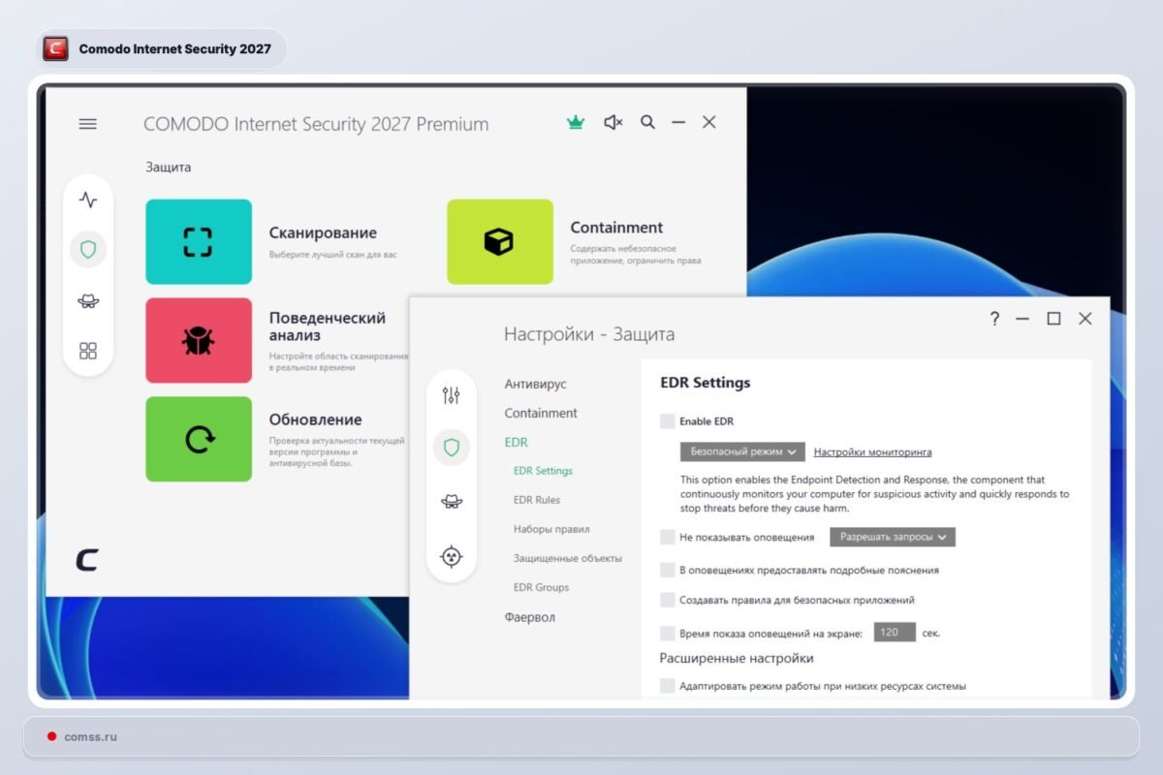The image size is (1163, 775).
Task: Check Создавать правила для безопасных приложений
Action: click(x=667, y=600)
